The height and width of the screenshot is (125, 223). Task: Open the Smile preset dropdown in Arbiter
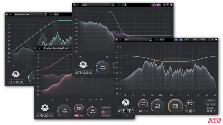136,40
